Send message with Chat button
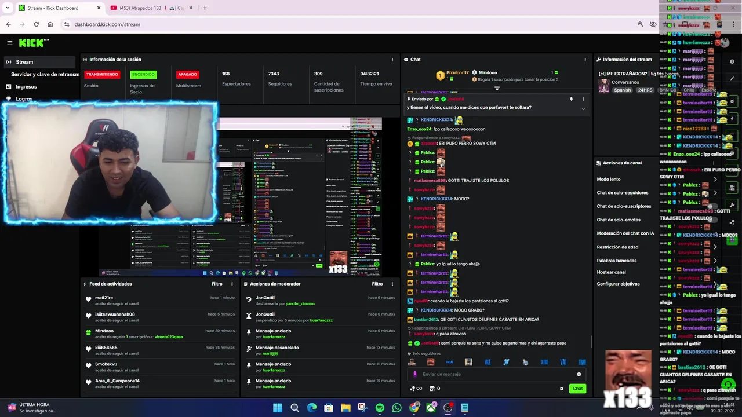This screenshot has width=742, height=417. coord(577,389)
